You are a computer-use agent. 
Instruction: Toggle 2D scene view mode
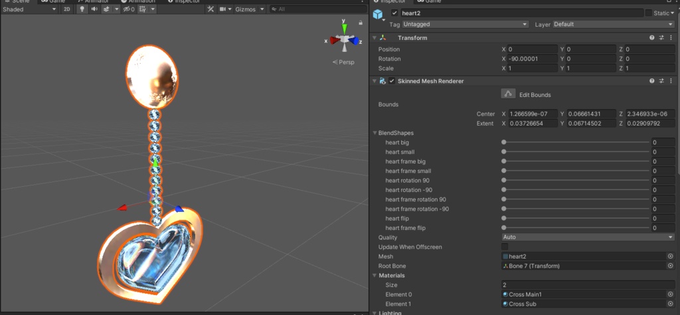67,9
